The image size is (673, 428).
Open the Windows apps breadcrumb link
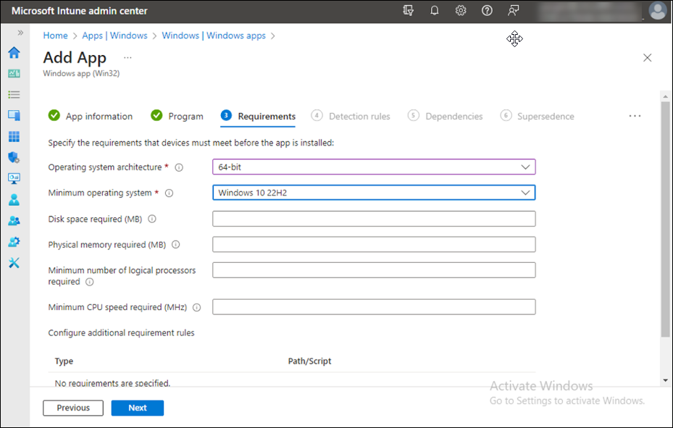(214, 35)
